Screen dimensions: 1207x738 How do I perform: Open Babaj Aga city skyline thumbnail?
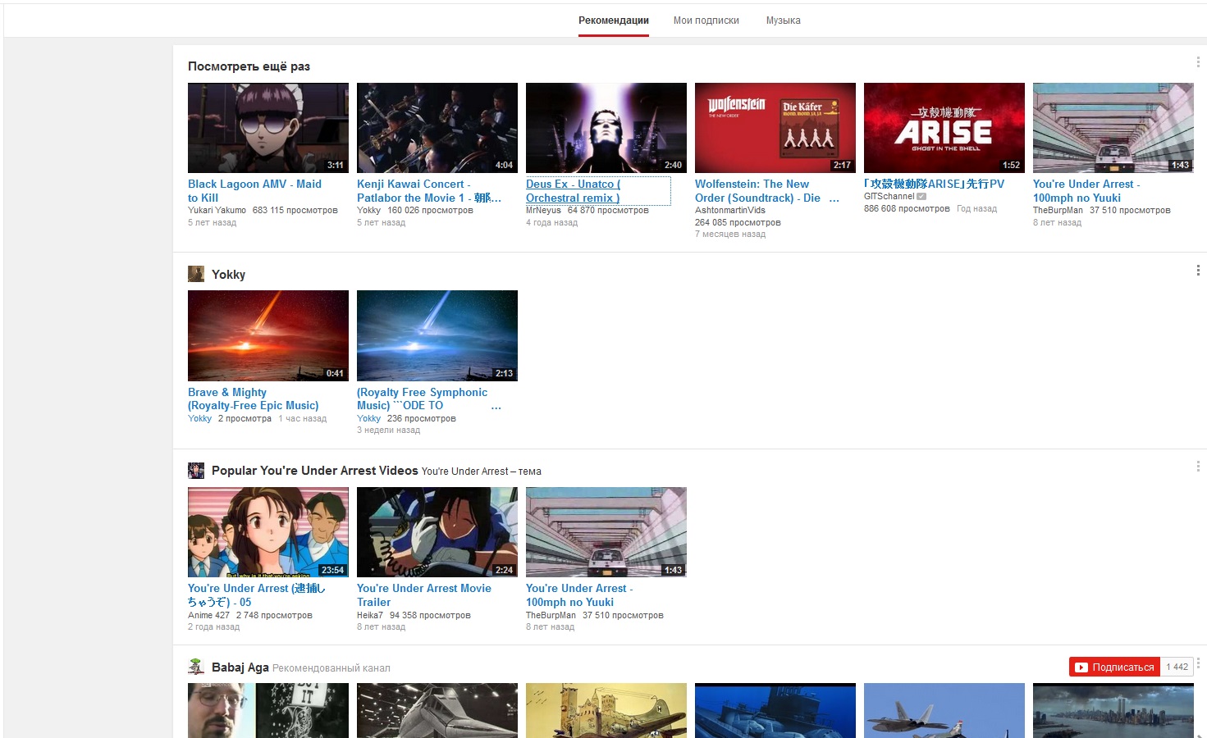(1113, 710)
